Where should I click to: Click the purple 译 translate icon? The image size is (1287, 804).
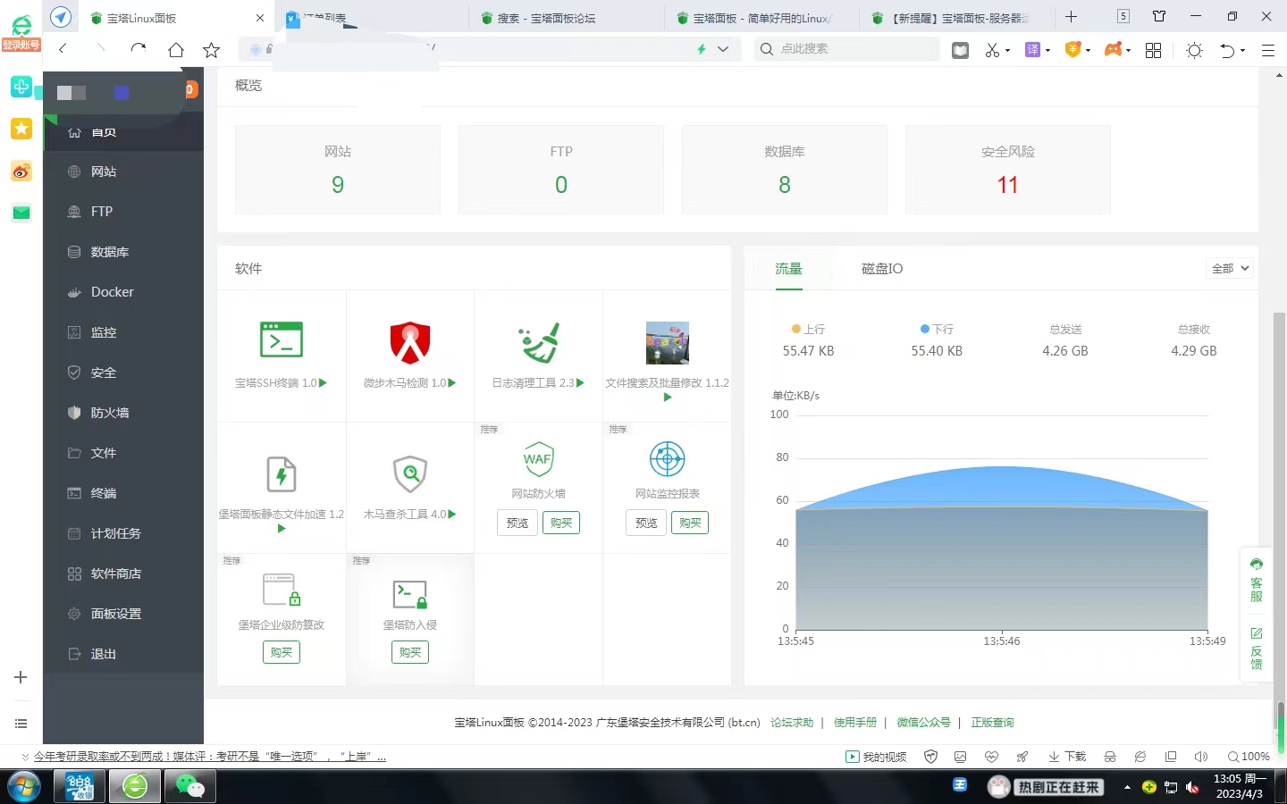click(x=1032, y=50)
